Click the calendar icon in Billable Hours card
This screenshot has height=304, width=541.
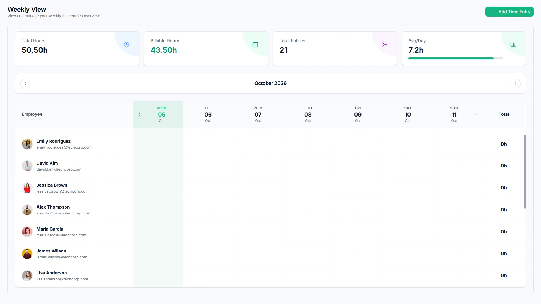click(255, 44)
